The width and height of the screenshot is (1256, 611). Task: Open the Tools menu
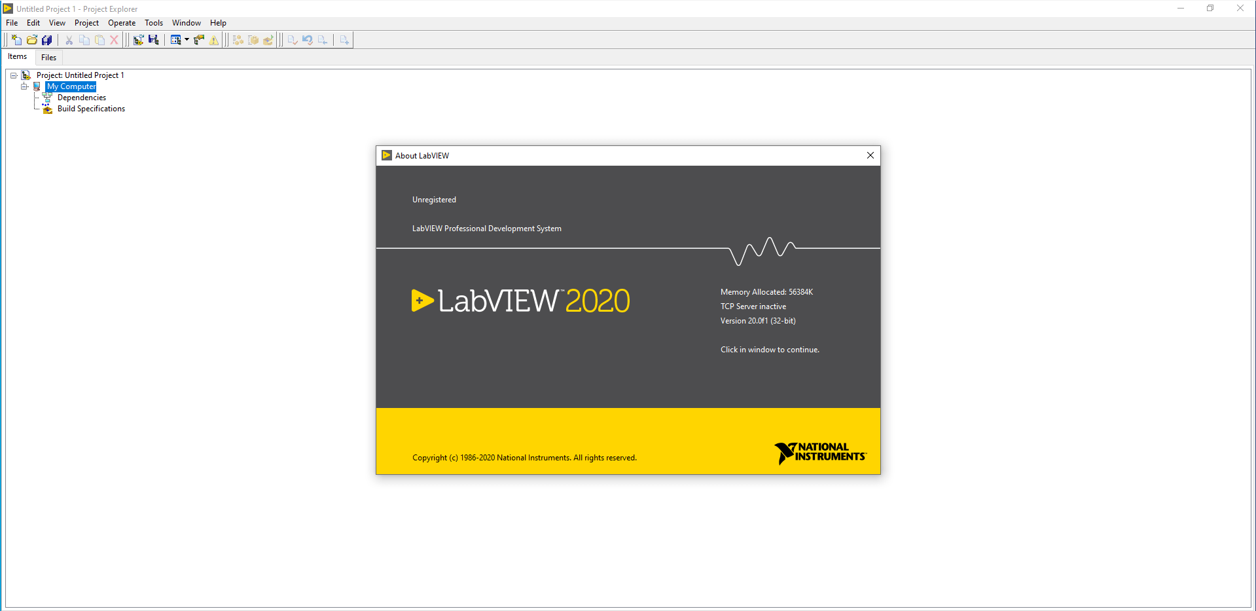154,23
